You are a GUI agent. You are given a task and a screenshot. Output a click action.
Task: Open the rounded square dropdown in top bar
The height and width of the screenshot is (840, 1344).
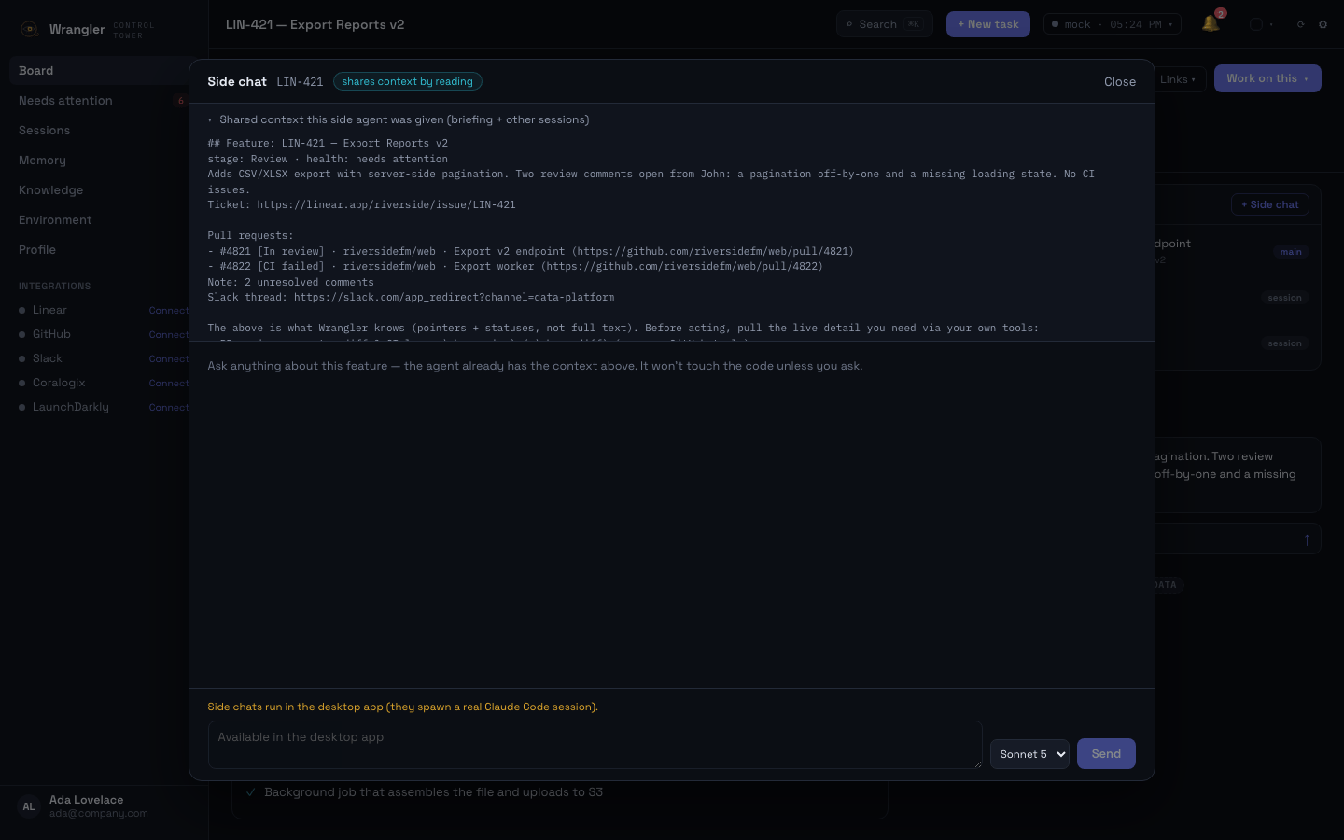click(1262, 24)
